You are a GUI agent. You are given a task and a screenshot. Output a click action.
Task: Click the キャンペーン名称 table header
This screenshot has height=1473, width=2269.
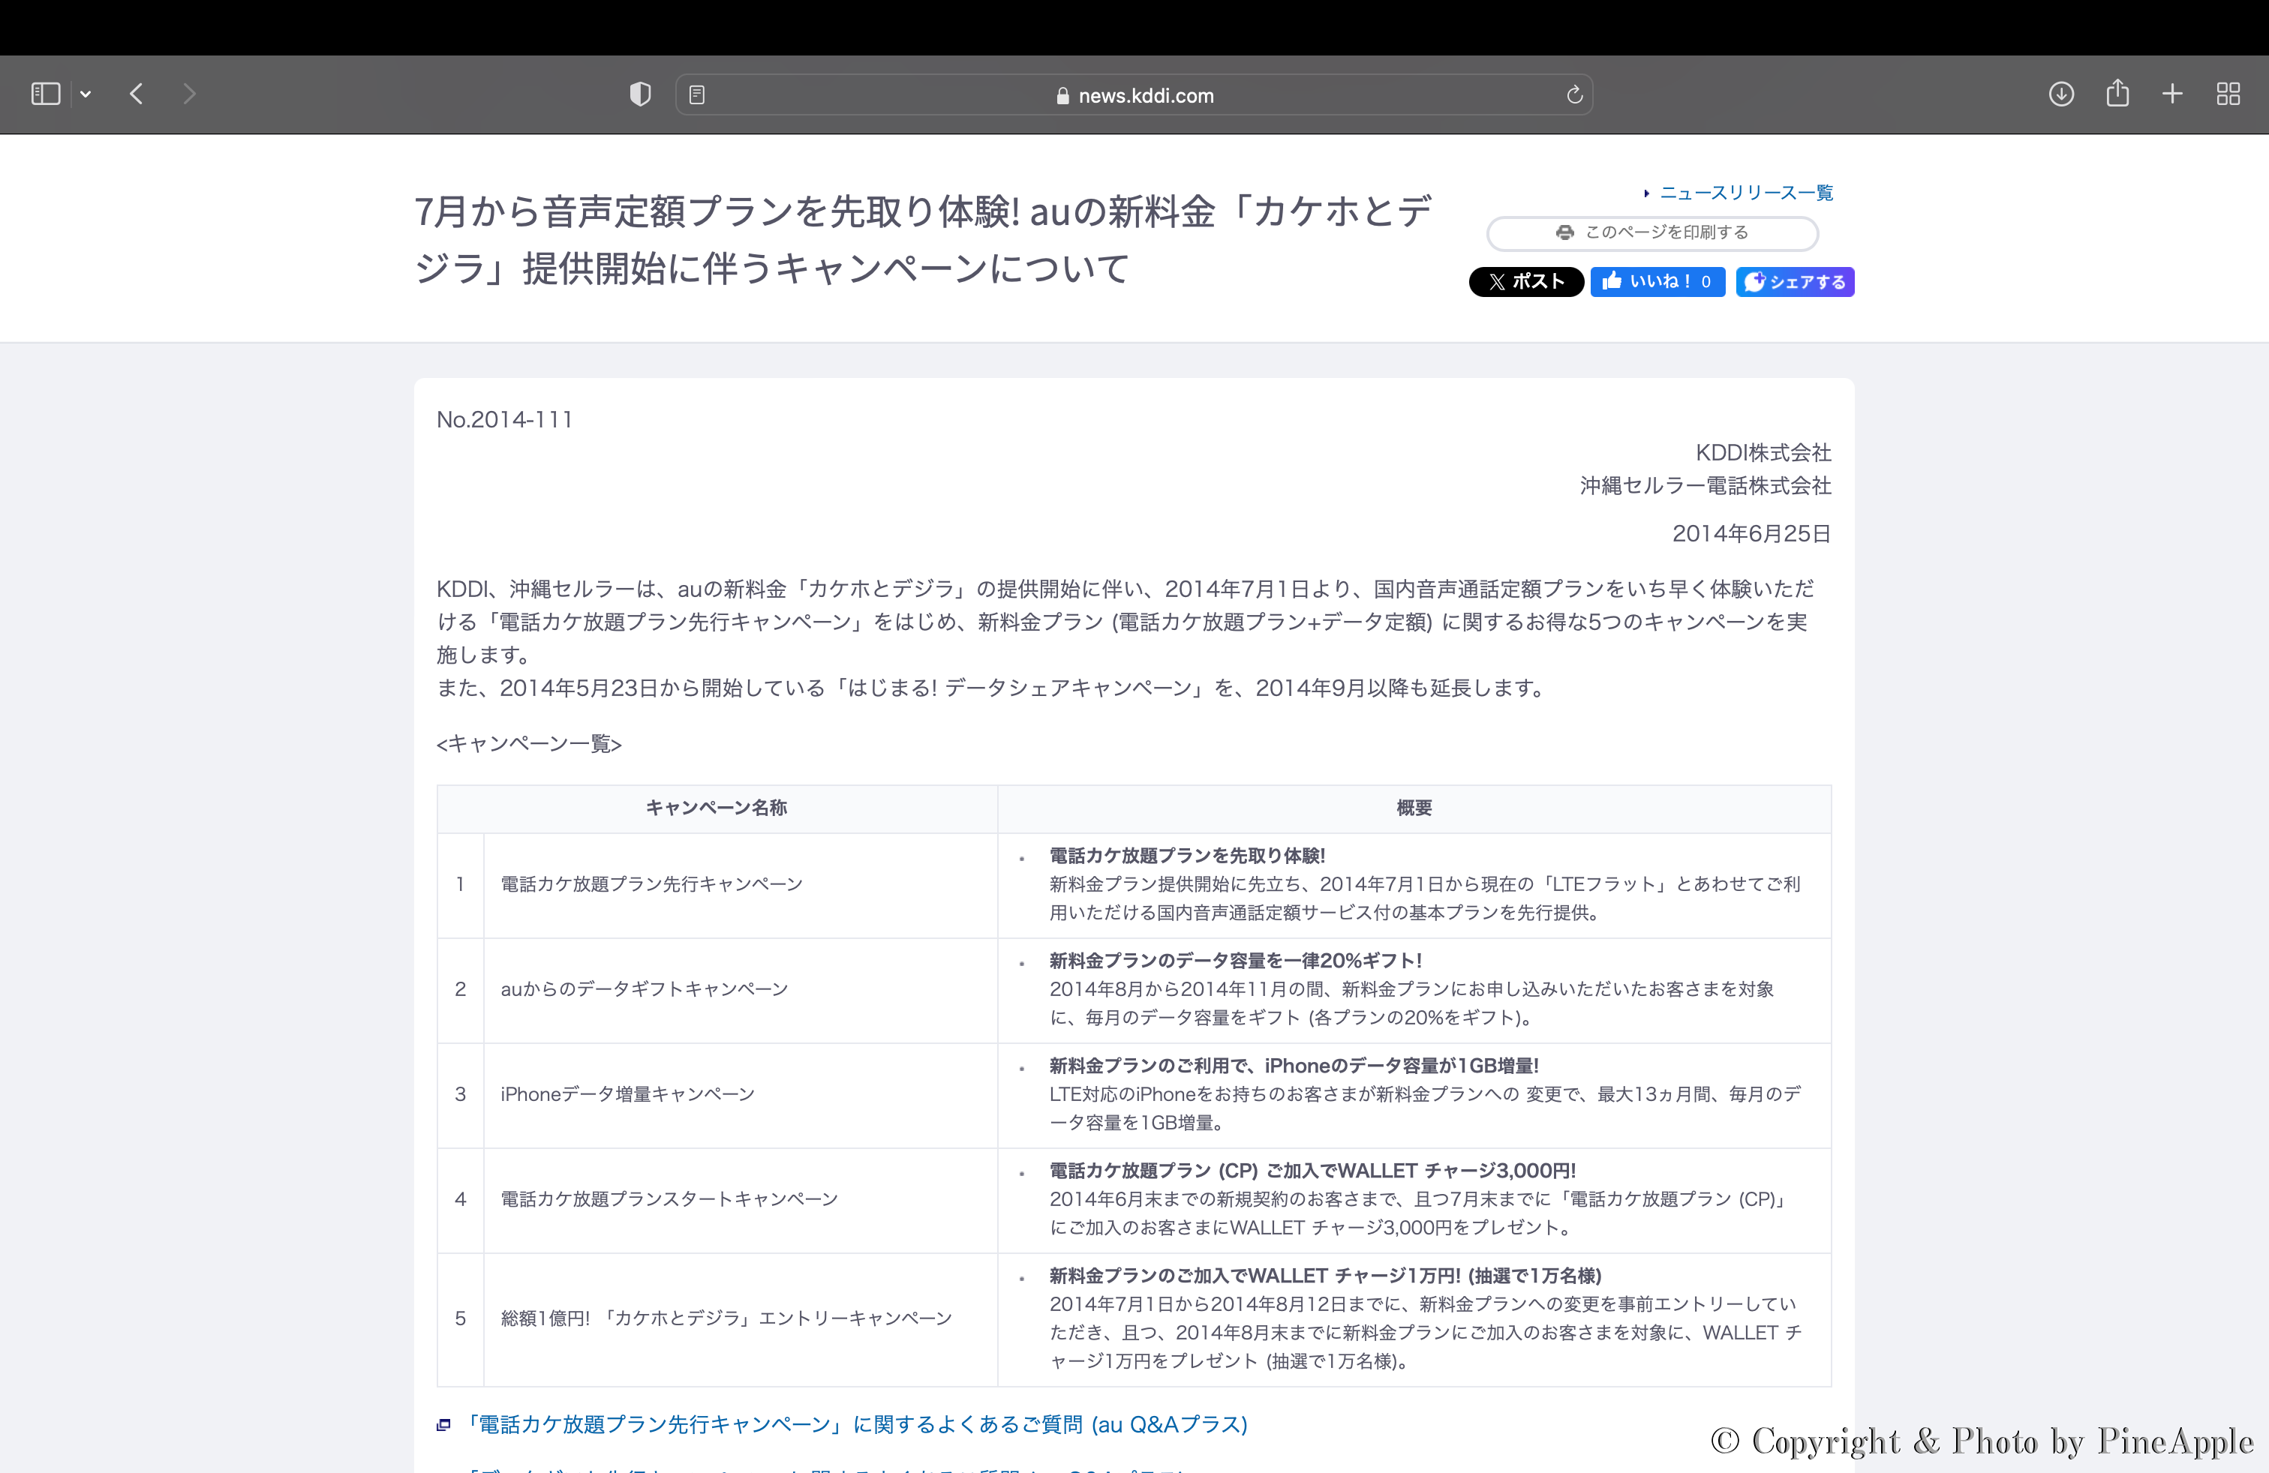(716, 808)
